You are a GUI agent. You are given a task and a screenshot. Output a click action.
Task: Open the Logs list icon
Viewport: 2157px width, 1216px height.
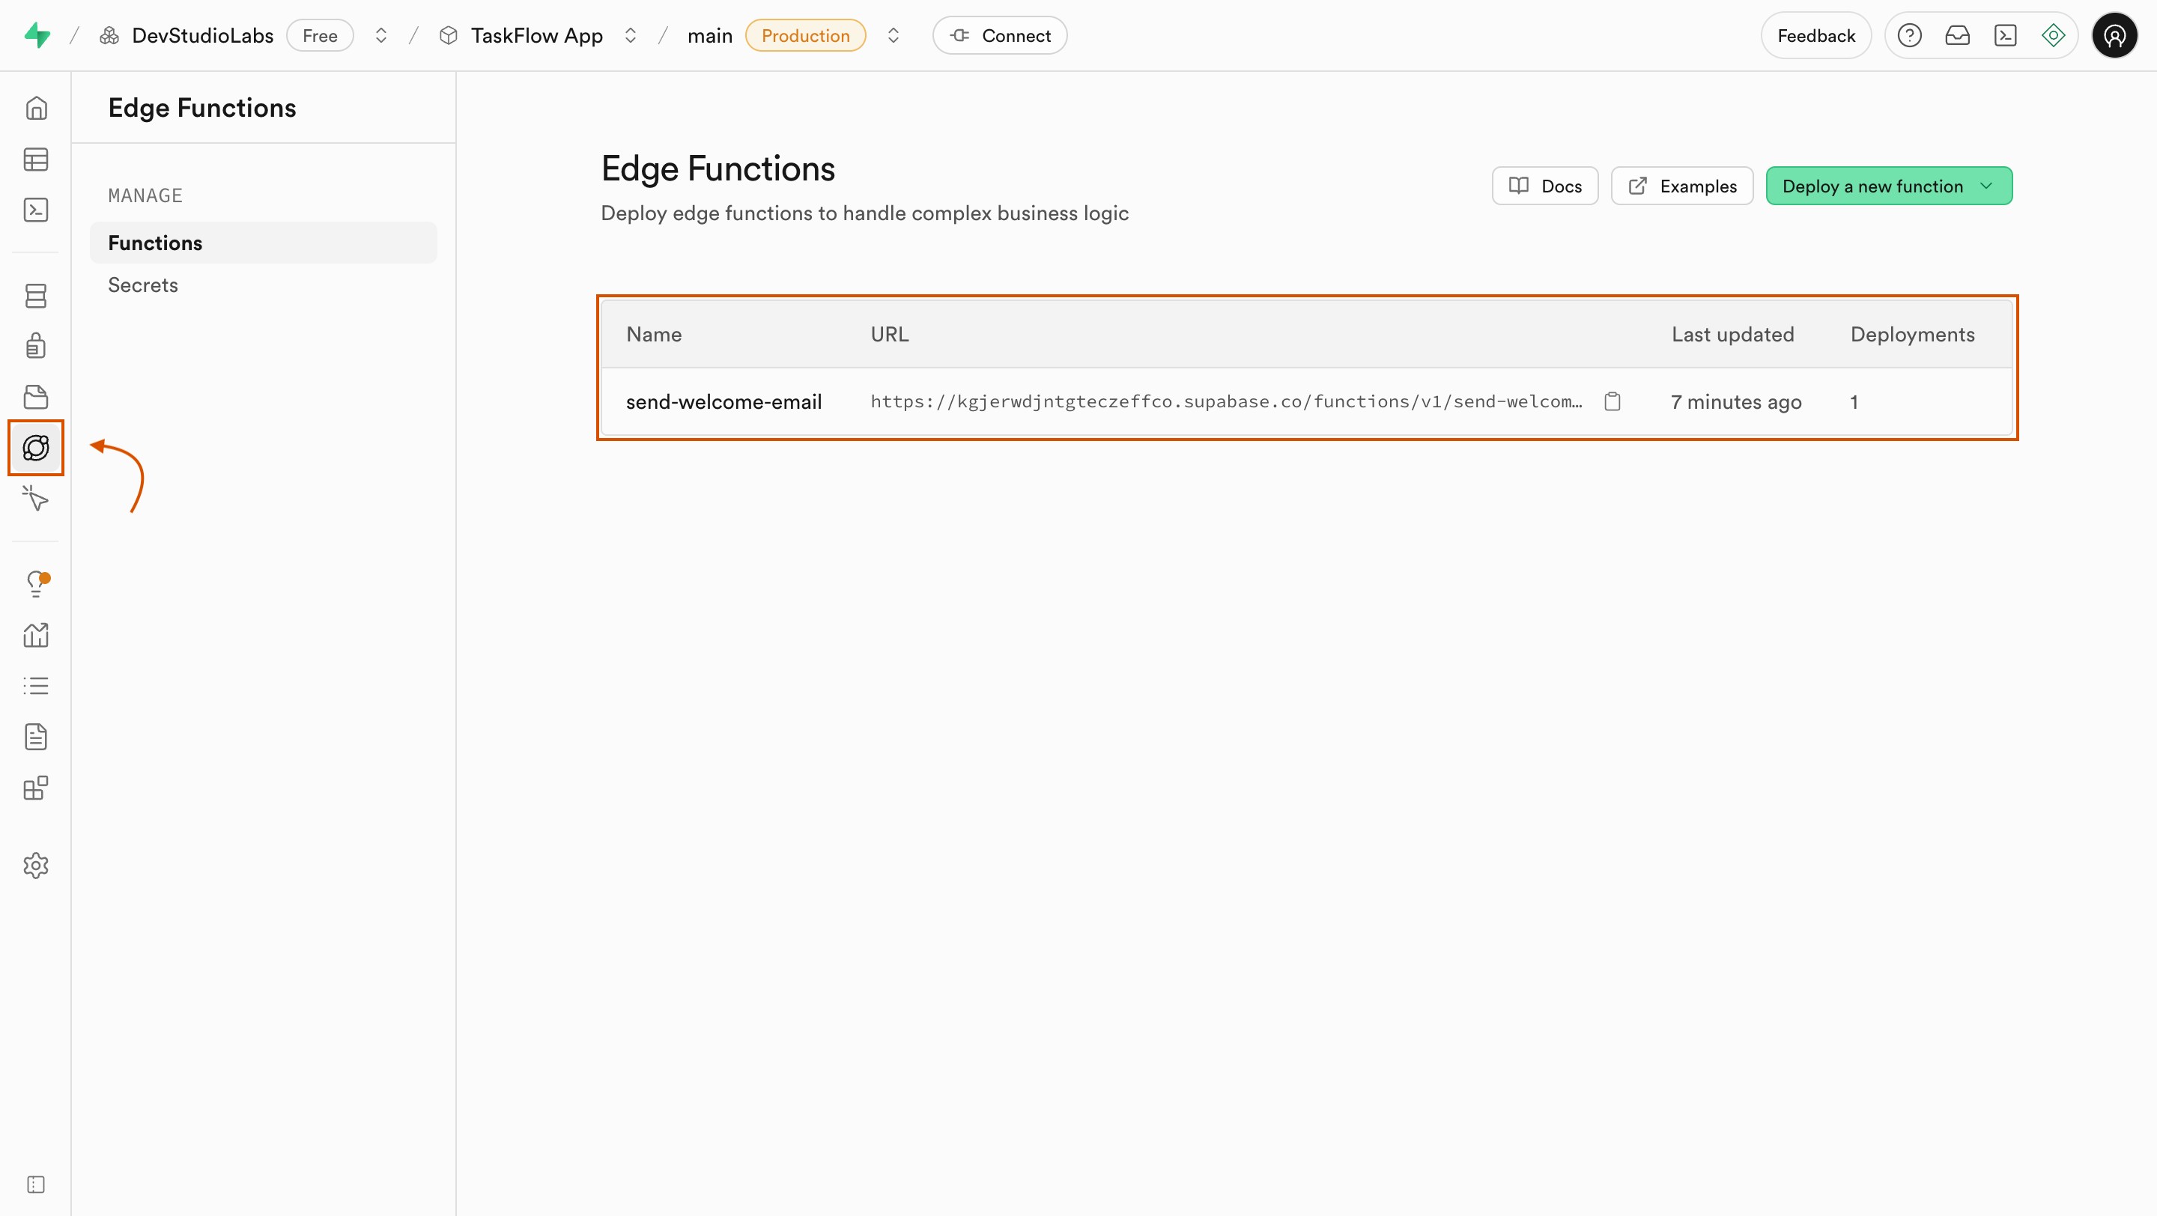pyautogui.click(x=35, y=685)
